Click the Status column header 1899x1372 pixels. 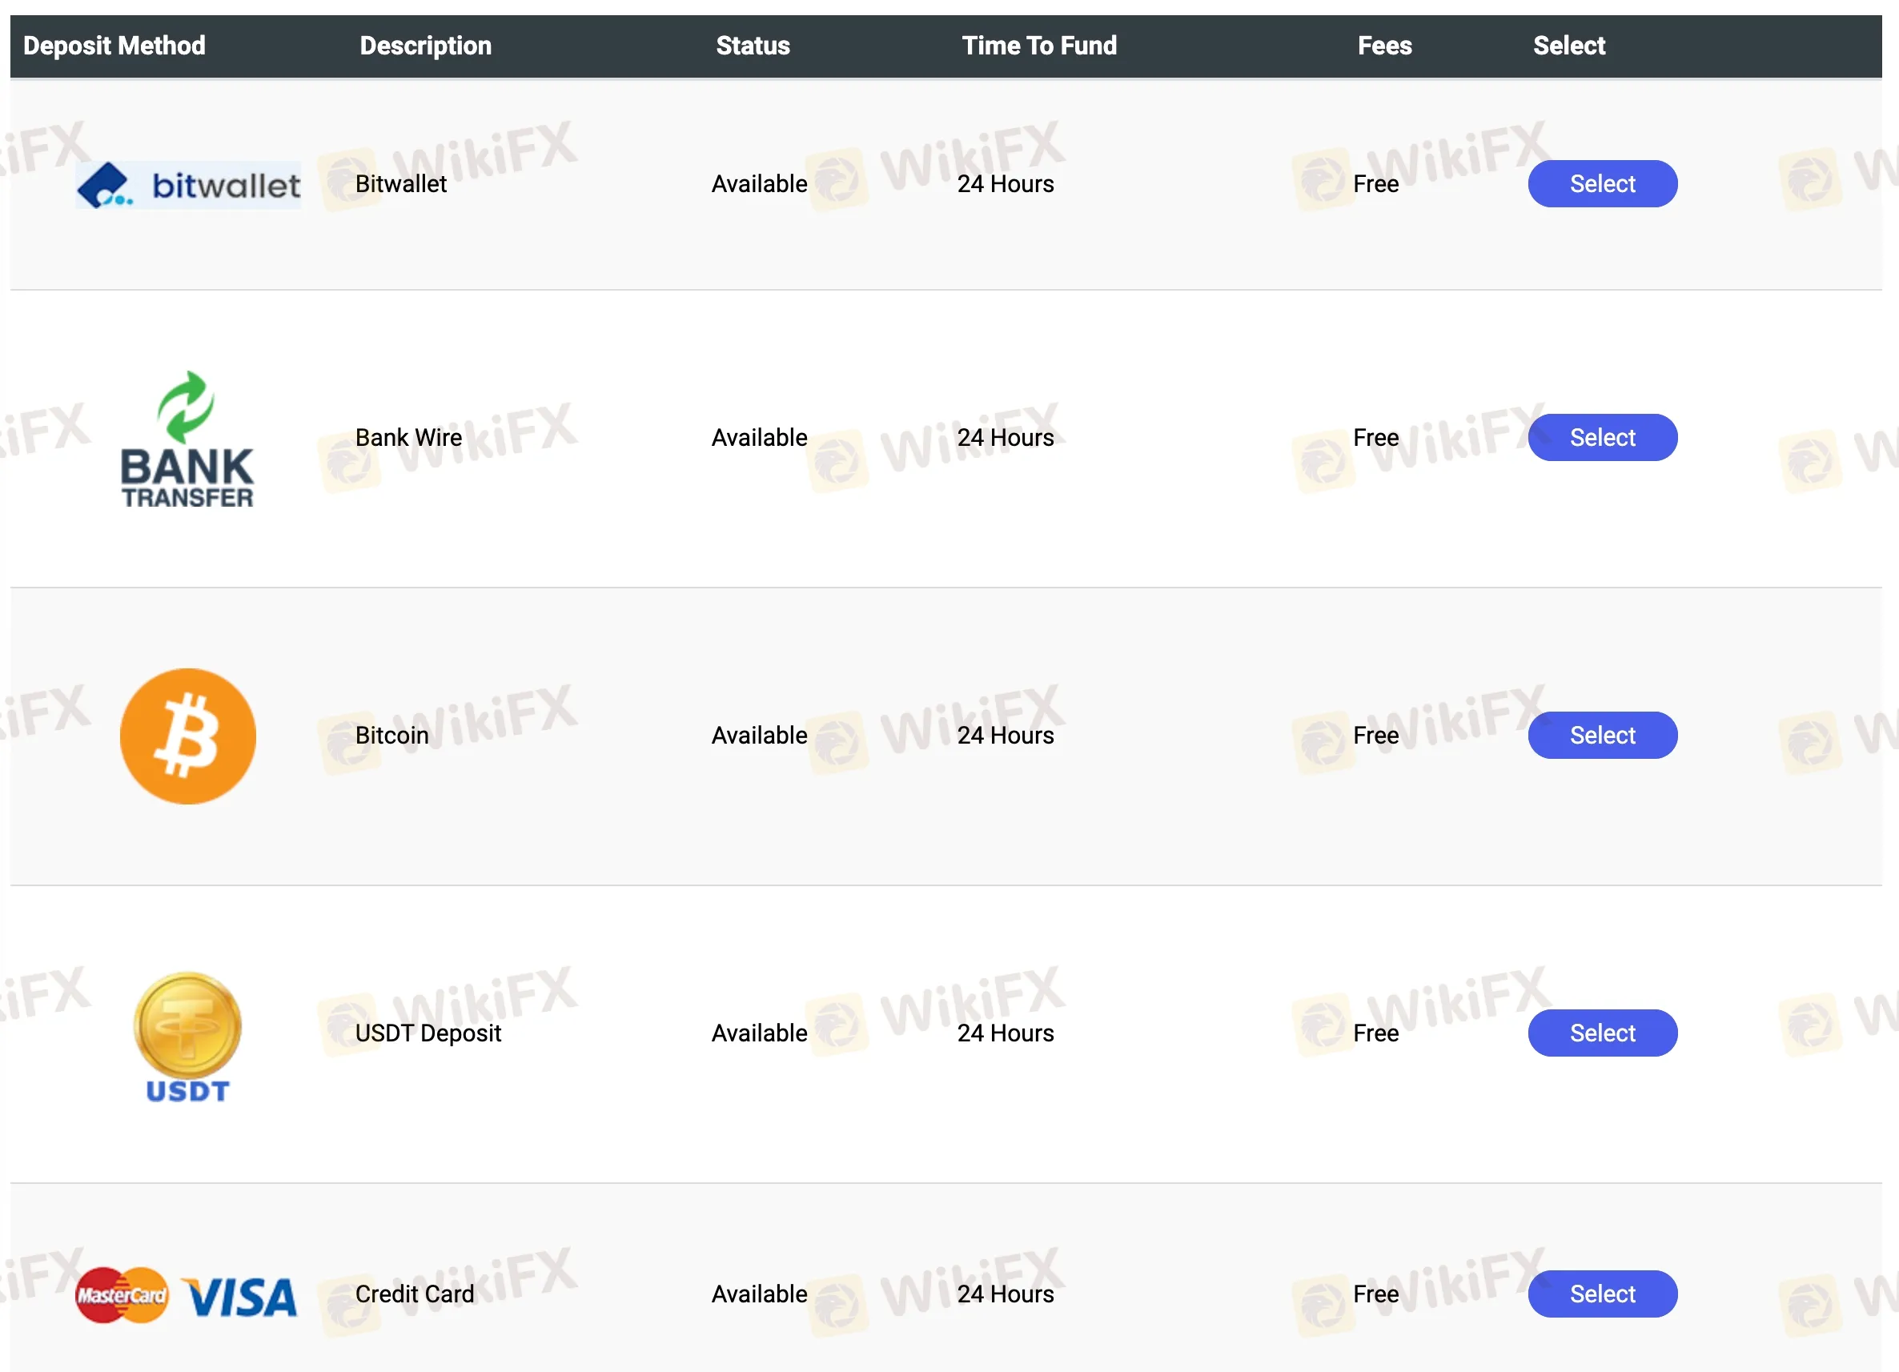pyautogui.click(x=753, y=46)
